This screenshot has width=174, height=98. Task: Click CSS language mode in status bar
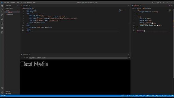tap(144, 96)
